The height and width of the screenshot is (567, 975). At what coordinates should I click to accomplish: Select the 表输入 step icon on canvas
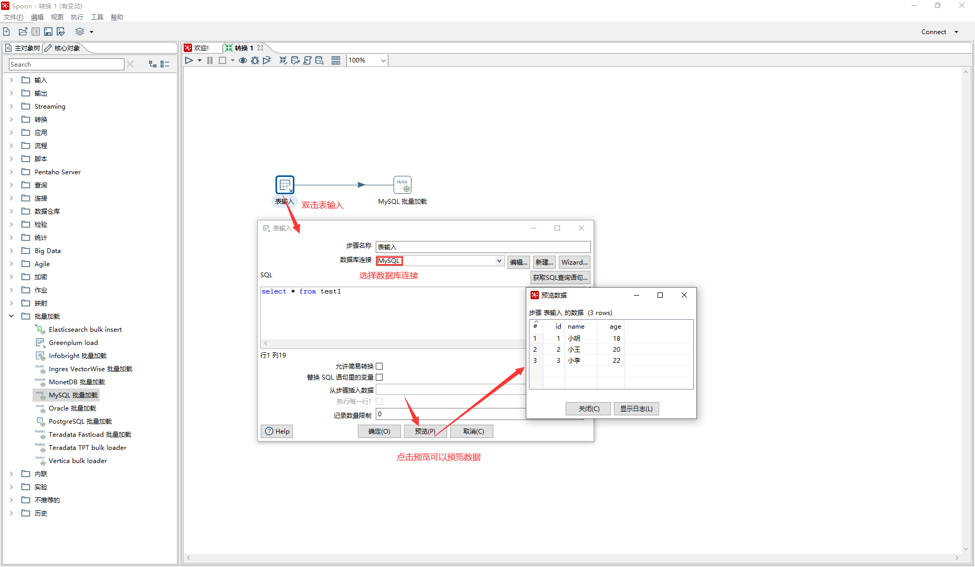285,185
